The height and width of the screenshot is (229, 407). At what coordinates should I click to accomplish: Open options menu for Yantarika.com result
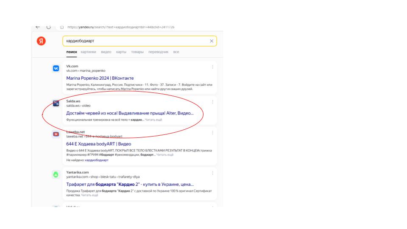tap(212, 173)
